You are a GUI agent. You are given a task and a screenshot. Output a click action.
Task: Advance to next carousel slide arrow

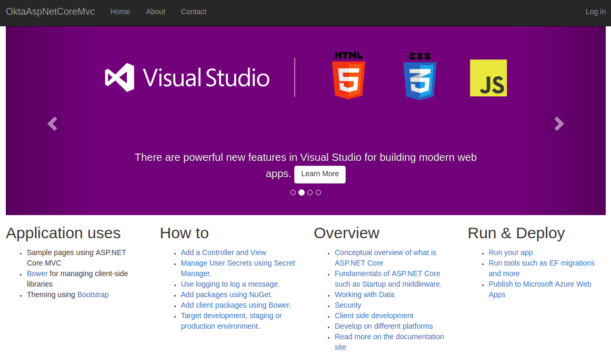tap(559, 124)
